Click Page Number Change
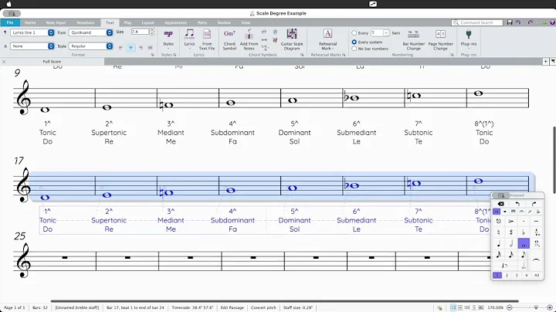The height and width of the screenshot is (312, 556). tap(440, 40)
